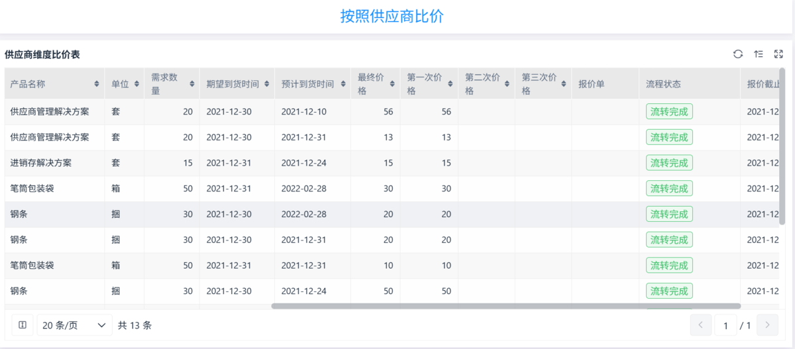Sort by 产品名称 column arrows

point(97,84)
